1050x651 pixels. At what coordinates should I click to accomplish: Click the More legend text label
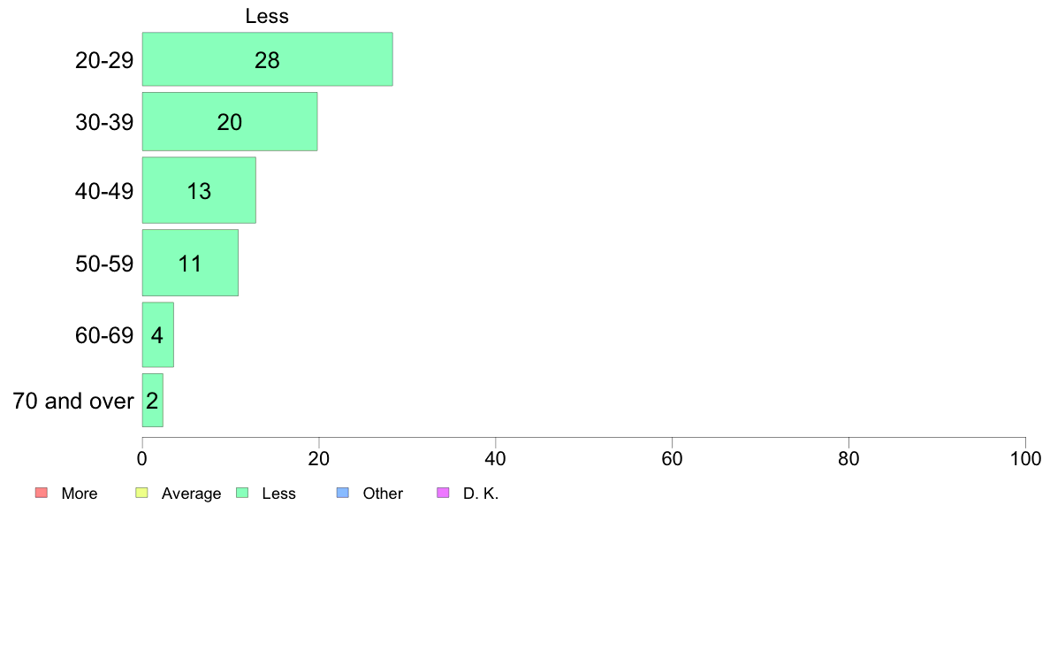tap(79, 494)
